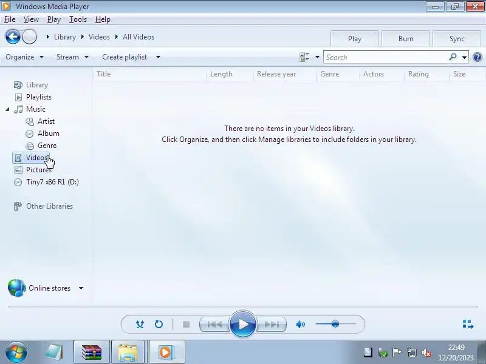Screen dimensions: 486x364
Task: Click Videos in the breadcrumb
Action: (x=99, y=37)
